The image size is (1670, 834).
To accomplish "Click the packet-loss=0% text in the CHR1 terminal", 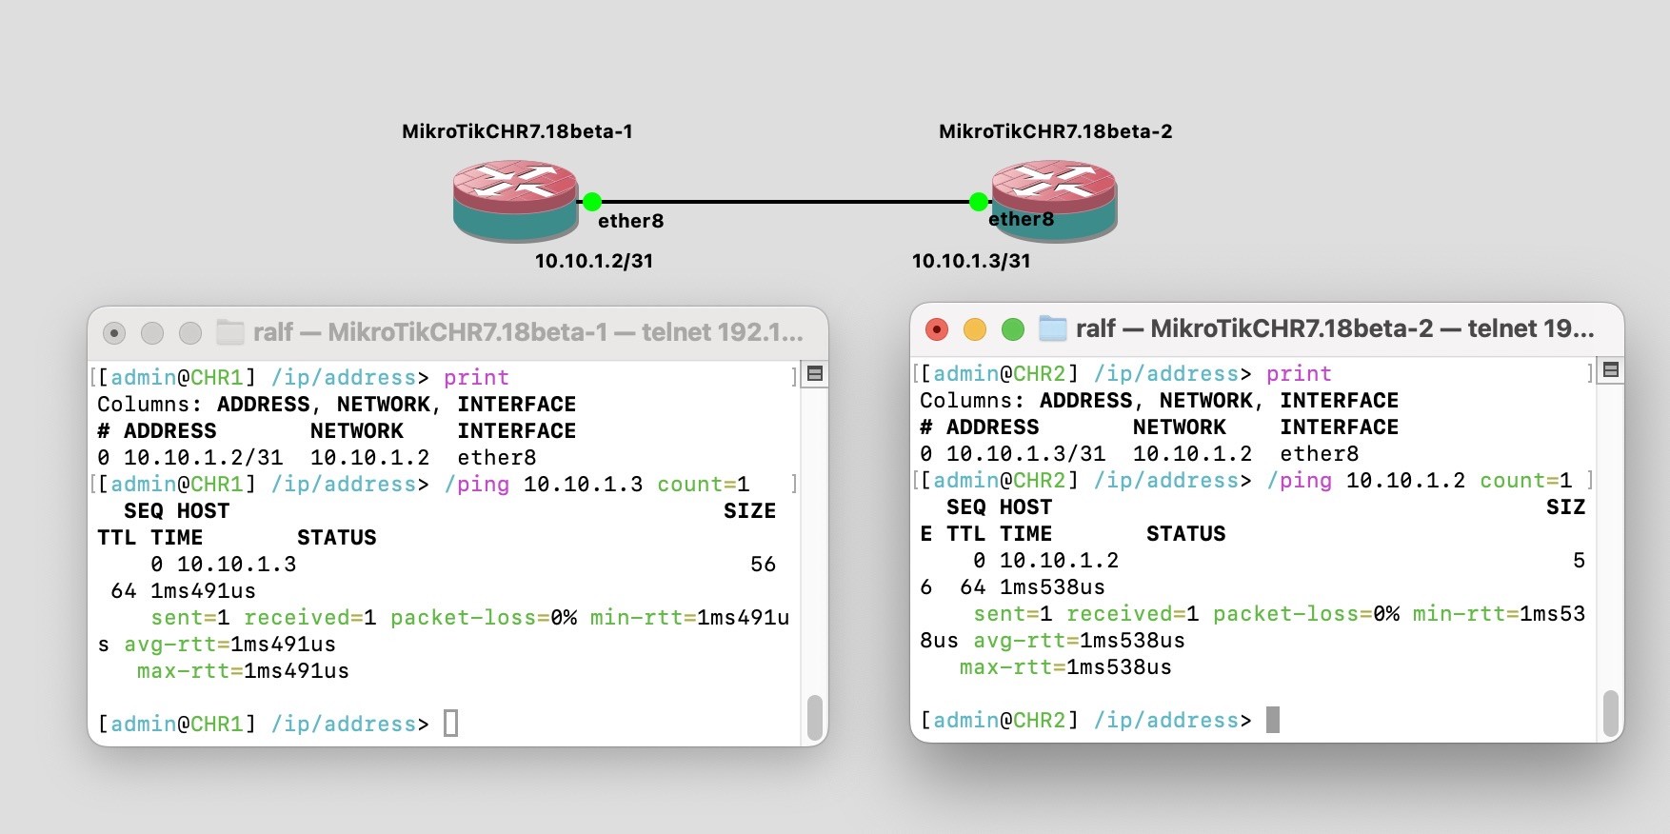I will click(x=484, y=618).
